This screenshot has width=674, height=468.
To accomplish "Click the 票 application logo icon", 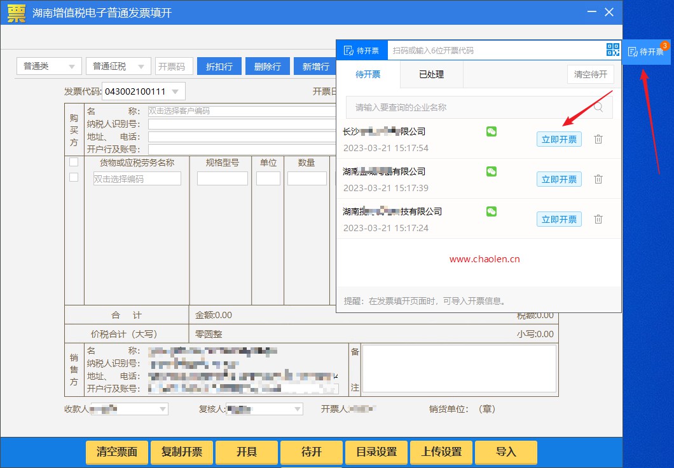I will point(17,13).
